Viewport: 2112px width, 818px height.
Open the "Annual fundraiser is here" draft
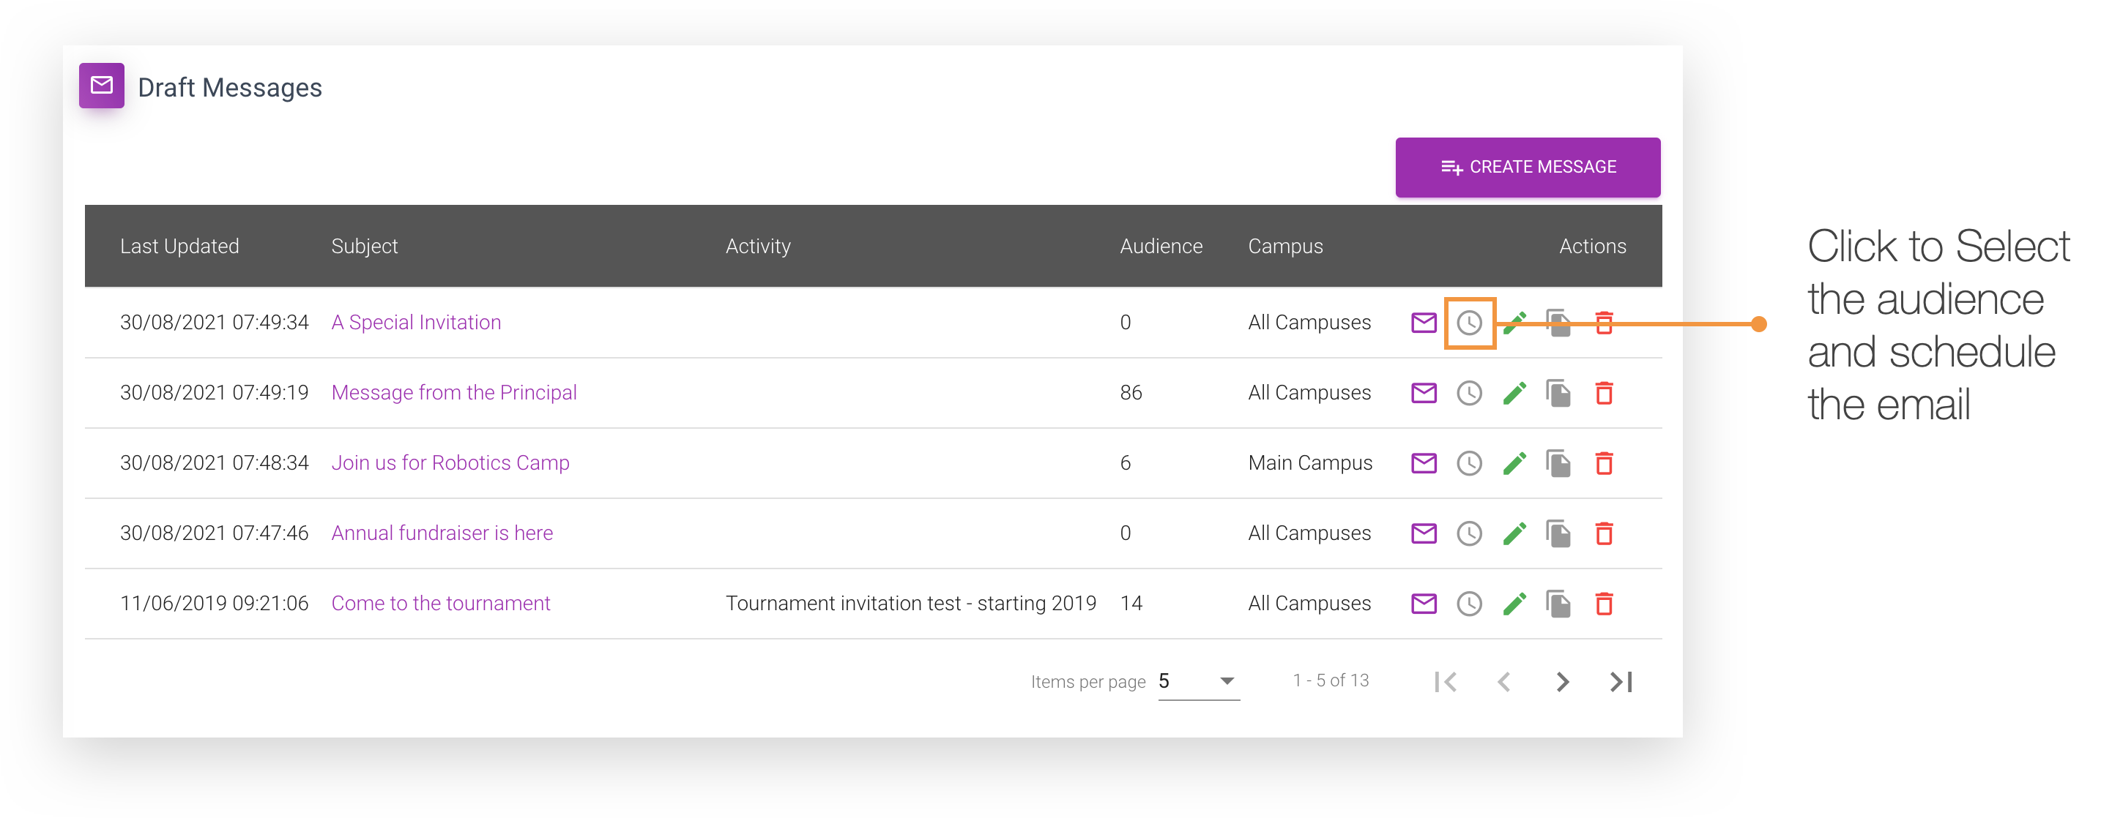pos(442,532)
